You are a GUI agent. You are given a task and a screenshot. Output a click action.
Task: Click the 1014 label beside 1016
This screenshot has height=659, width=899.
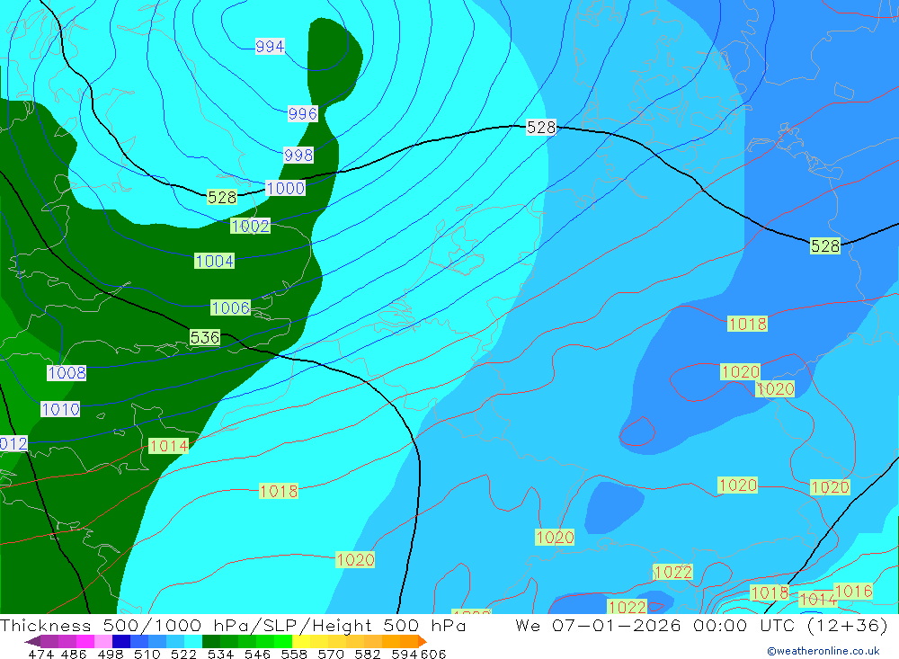[x=817, y=600]
